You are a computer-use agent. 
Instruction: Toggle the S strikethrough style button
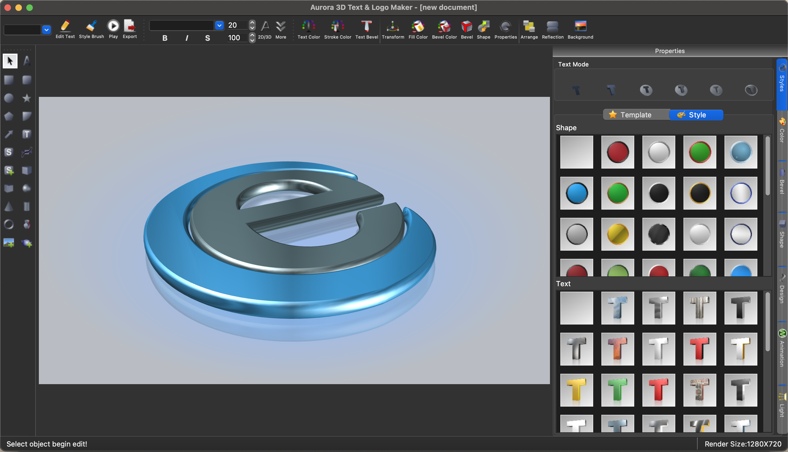[208, 38]
